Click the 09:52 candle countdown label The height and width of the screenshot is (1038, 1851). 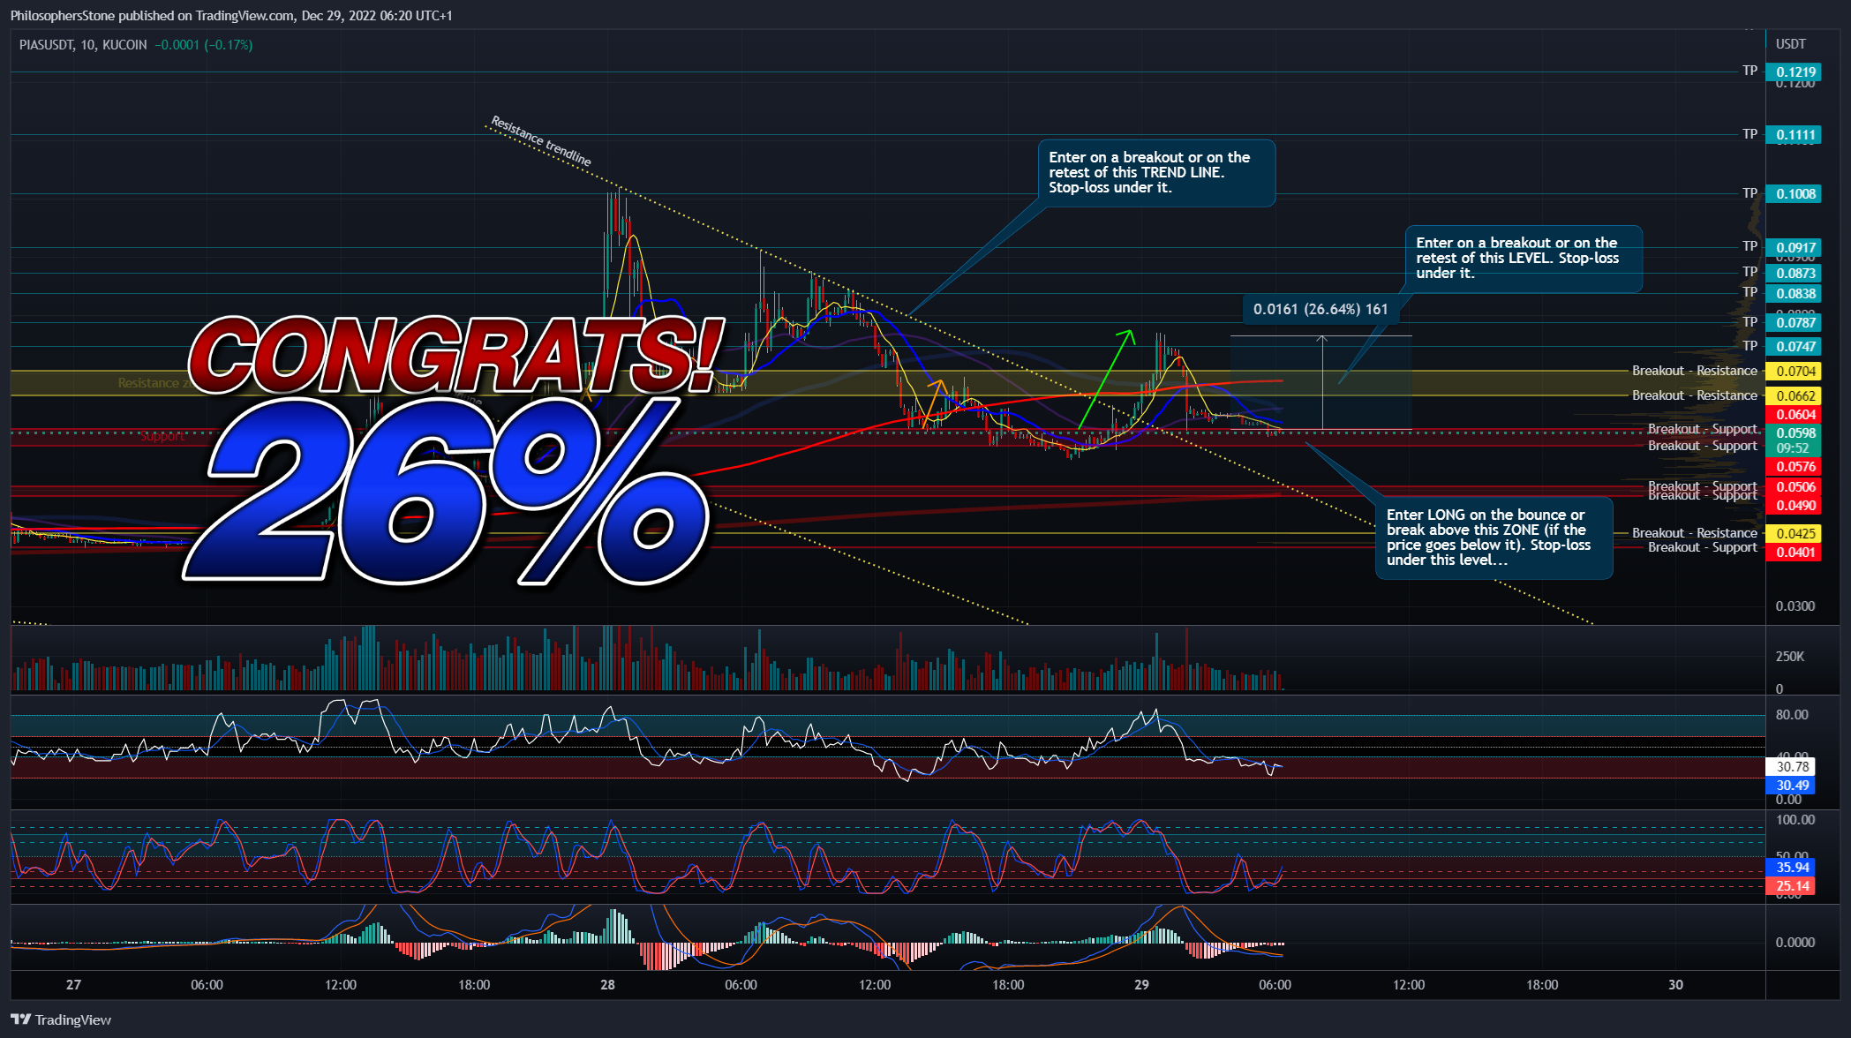1793,448
